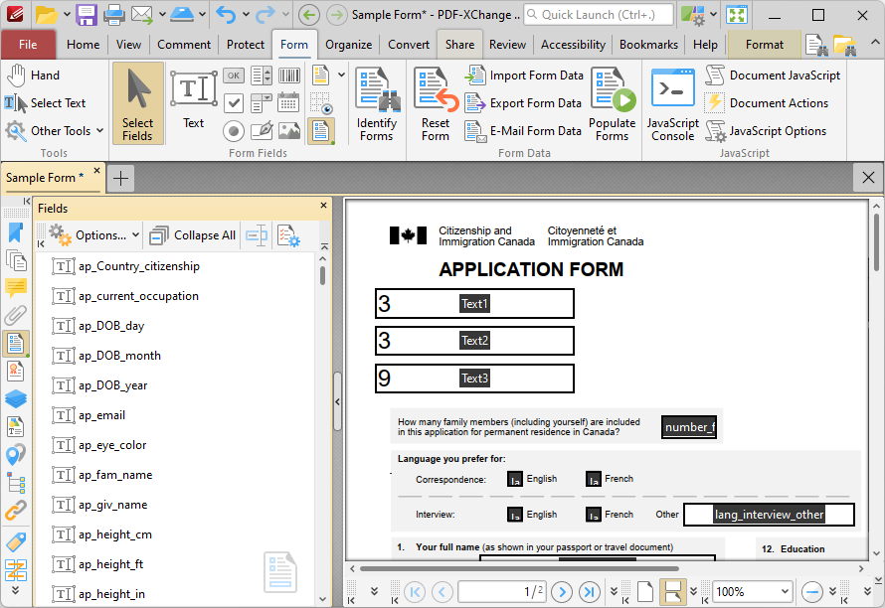Save the document with floppy icon
This screenshot has width=885, height=608.
87,15
